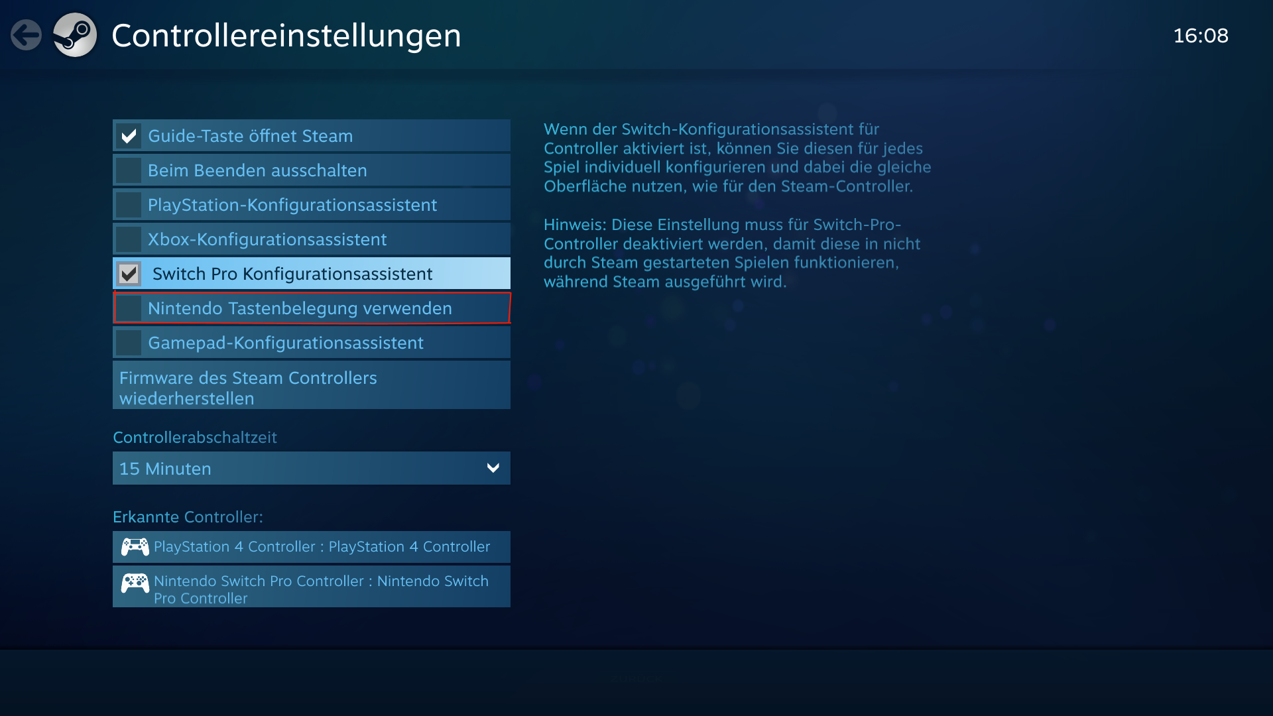Image resolution: width=1273 pixels, height=716 pixels.
Task: Open the Controllerabschaltzeit 15 Minuten dropdown
Action: coord(312,468)
